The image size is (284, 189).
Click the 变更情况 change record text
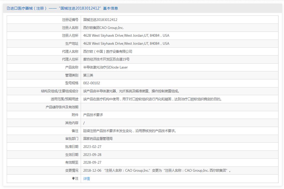pos(157,171)
